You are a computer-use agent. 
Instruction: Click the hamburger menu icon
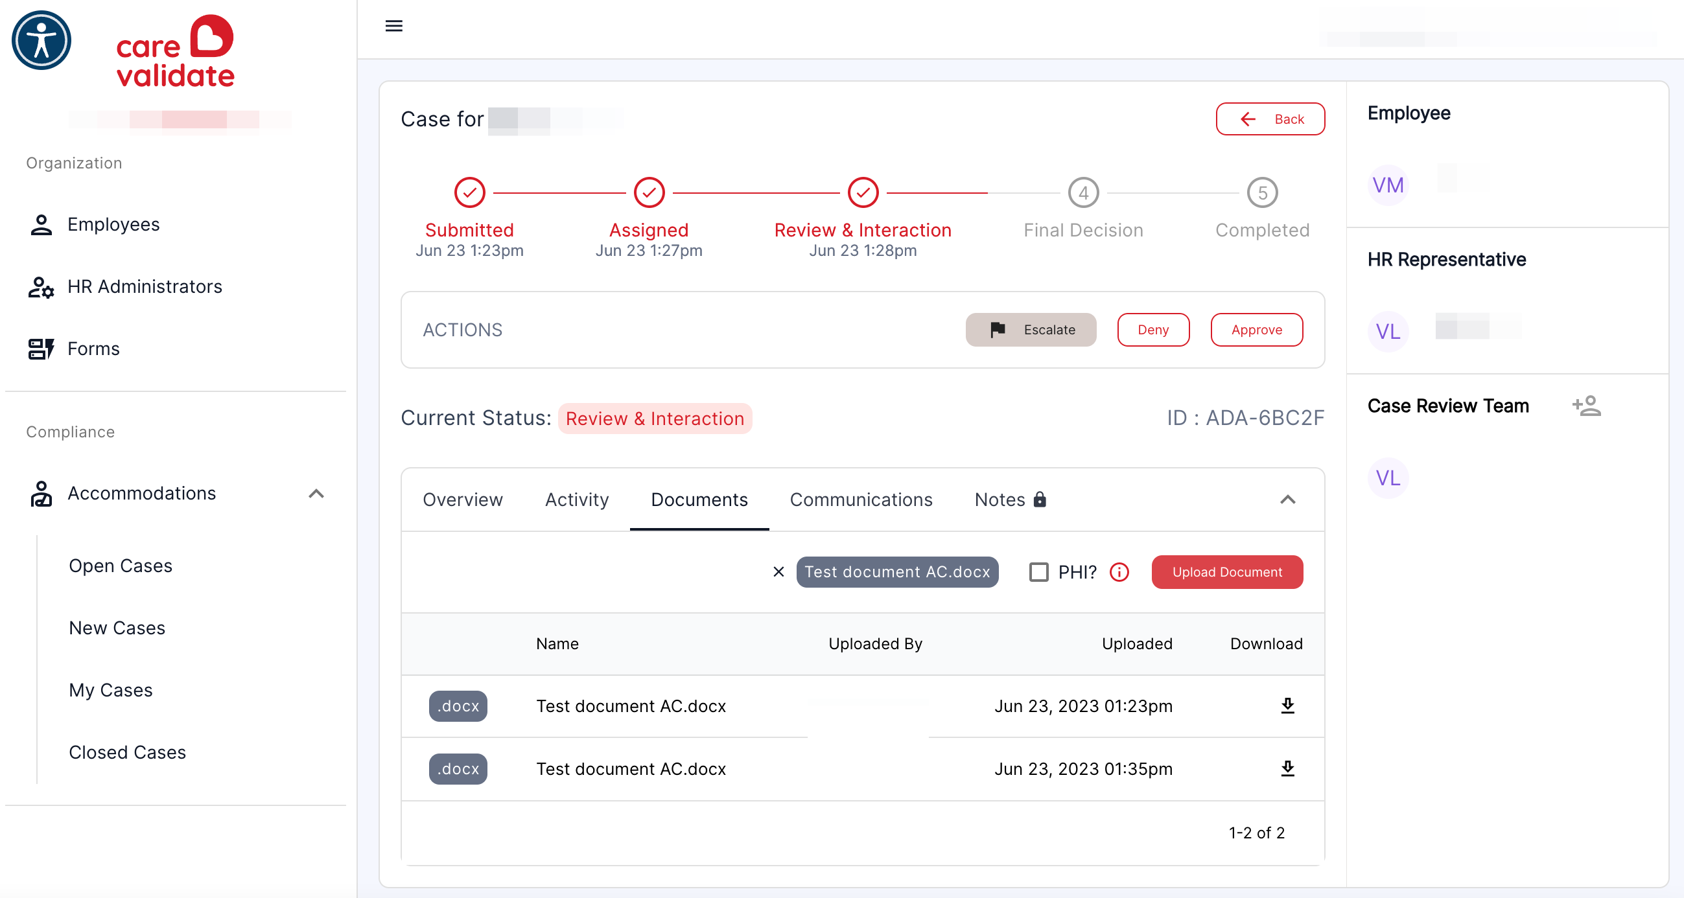click(x=393, y=25)
